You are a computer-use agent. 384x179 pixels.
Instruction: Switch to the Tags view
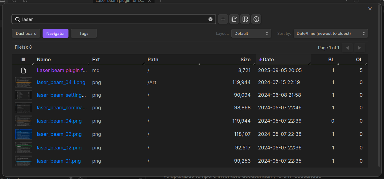tap(84, 33)
